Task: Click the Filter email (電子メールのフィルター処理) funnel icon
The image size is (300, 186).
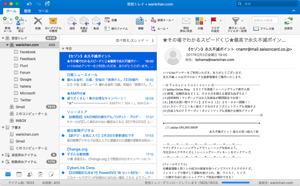Action: click(236, 21)
